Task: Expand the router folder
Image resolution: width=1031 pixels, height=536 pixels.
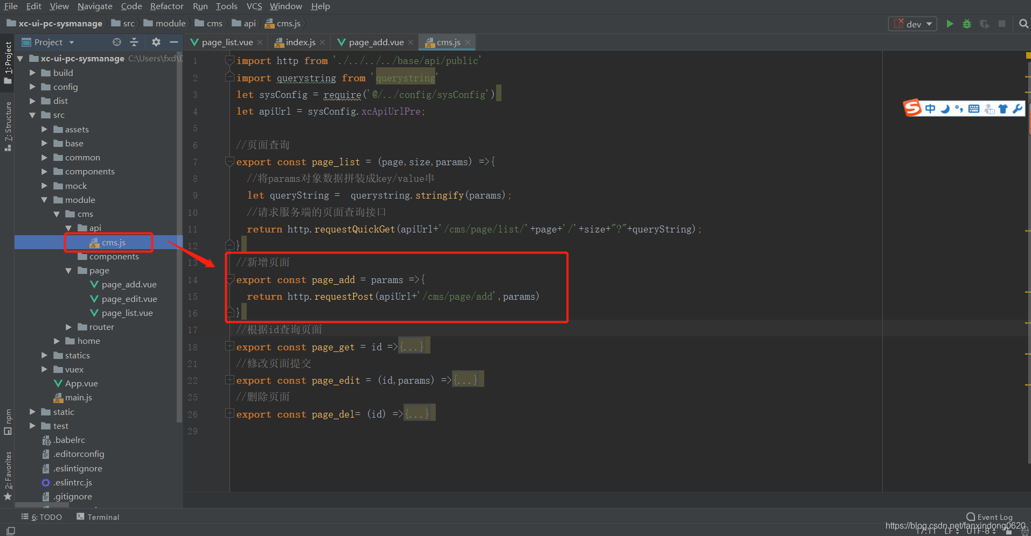Action: pos(68,327)
